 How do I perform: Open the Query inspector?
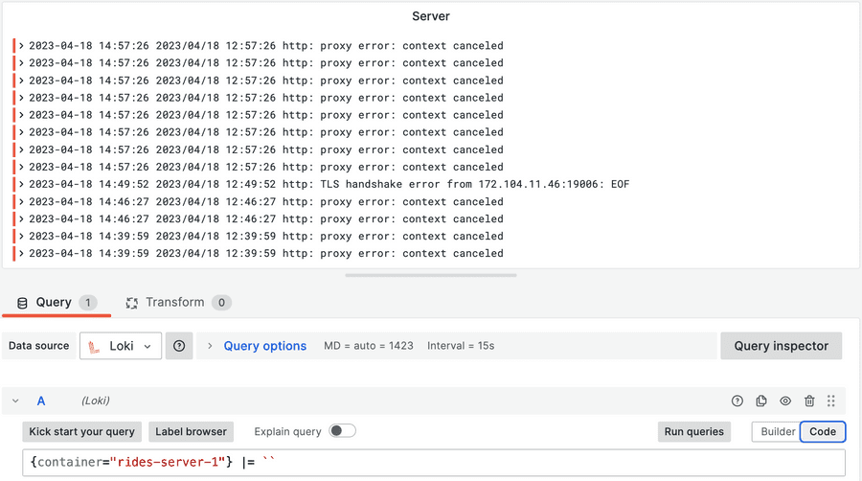click(x=781, y=346)
